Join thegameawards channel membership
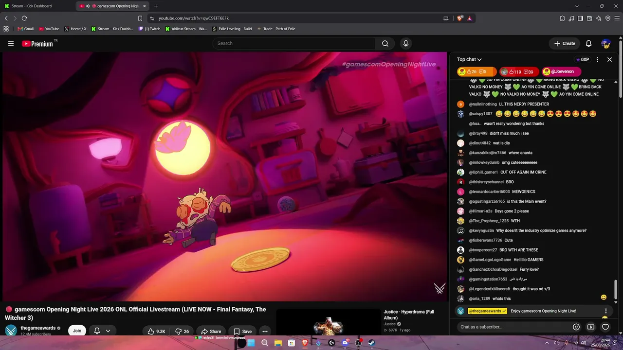 (x=77, y=331)
